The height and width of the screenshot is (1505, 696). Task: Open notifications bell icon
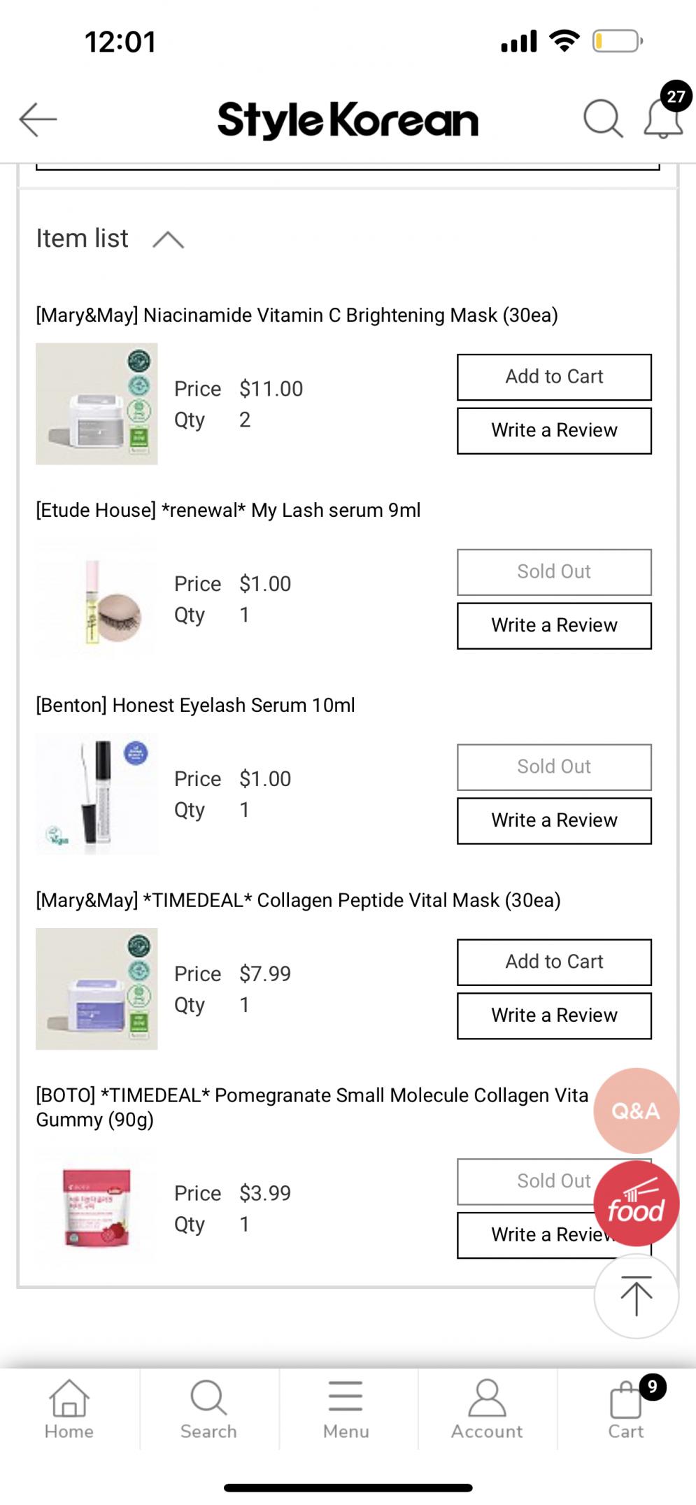663,117
